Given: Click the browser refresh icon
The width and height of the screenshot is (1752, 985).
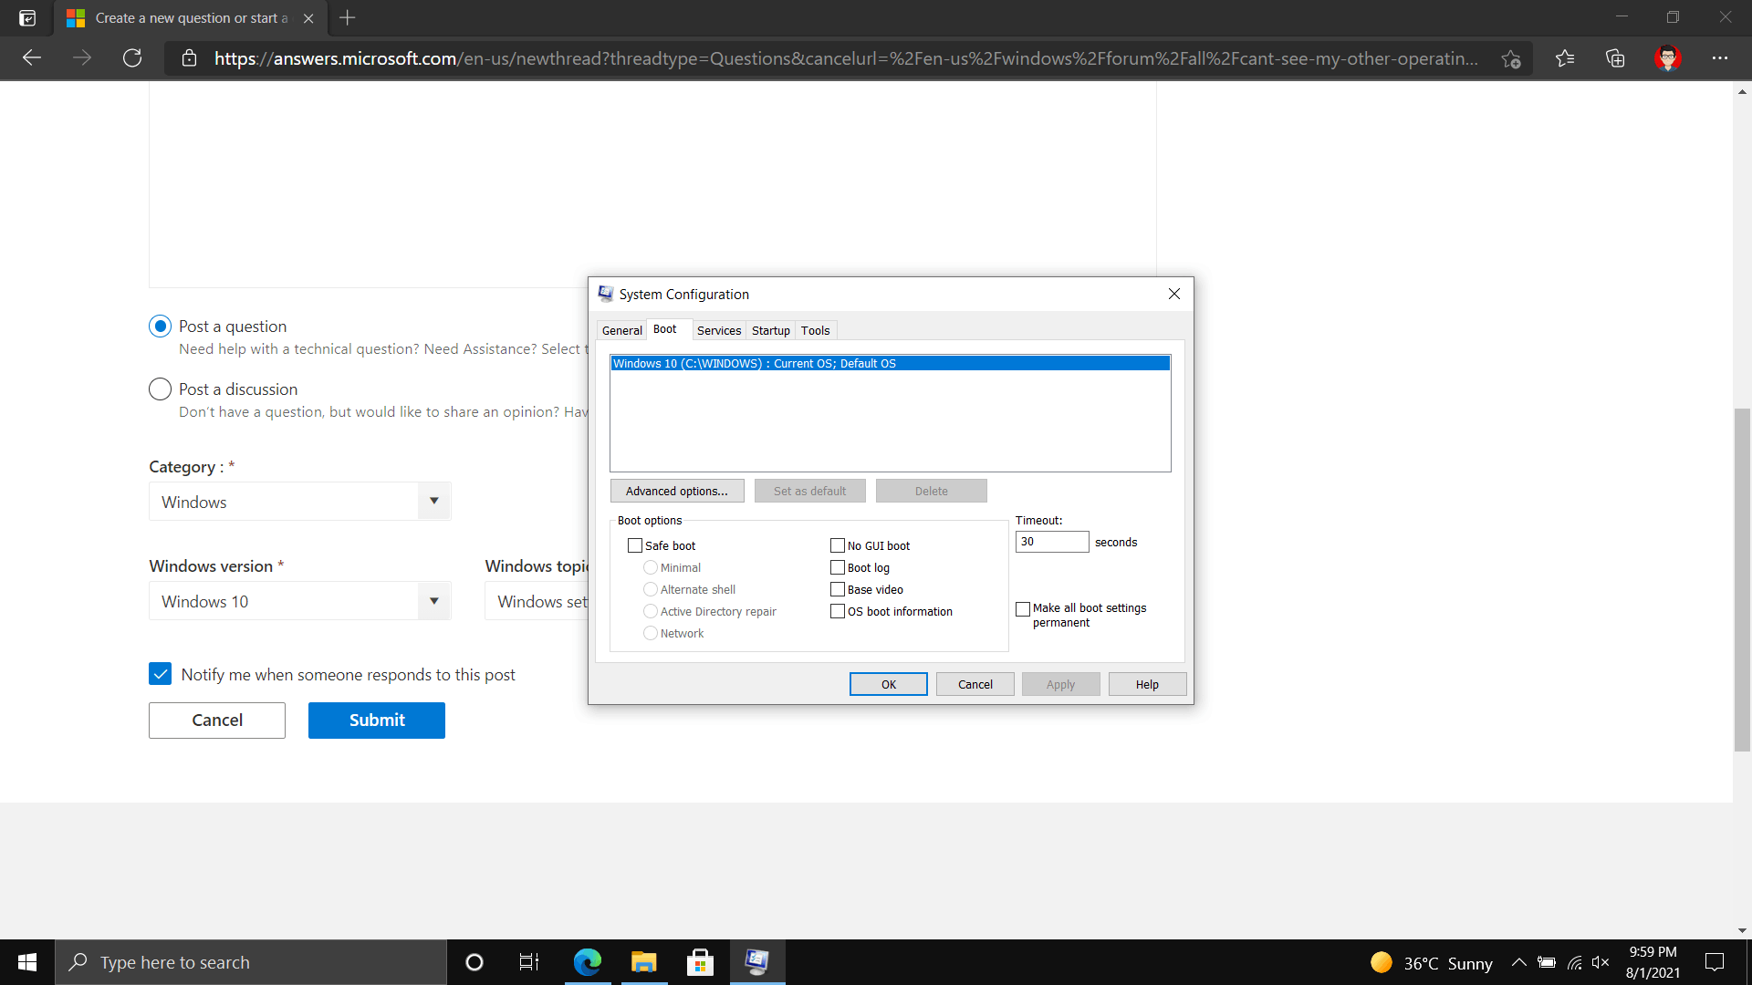Looking at the screenshot, I should pyautogui.click(x=132, y=58).
